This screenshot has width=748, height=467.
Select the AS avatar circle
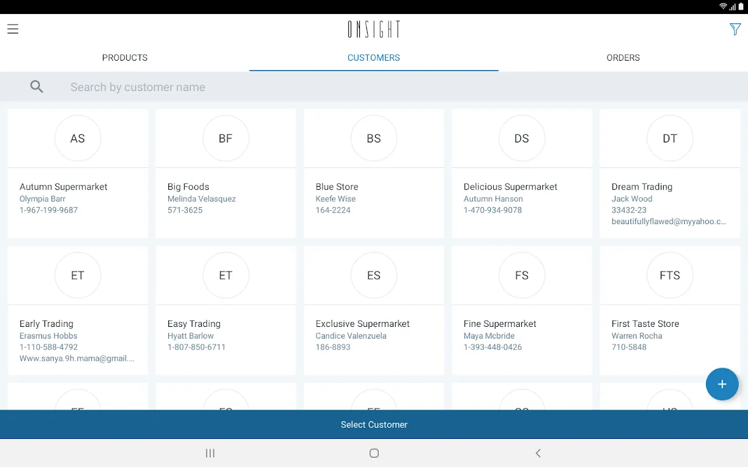tap(78, 138)
